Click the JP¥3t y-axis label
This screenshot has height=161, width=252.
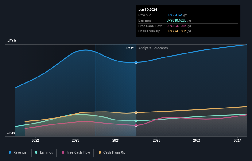tap(12, 41)
